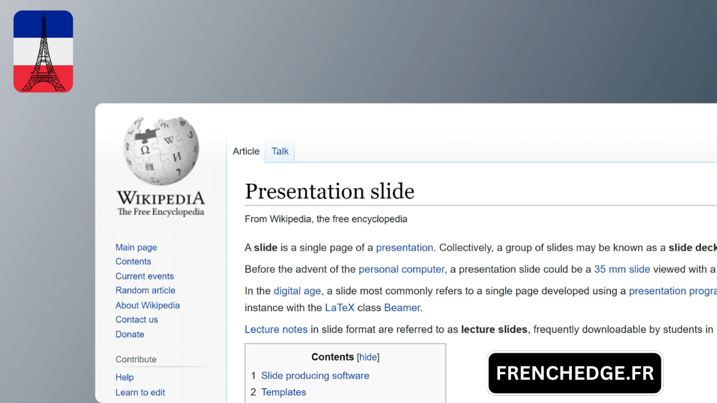Open the Help link under Contribute
Screen dimensions: 717x403
point(124,377)
